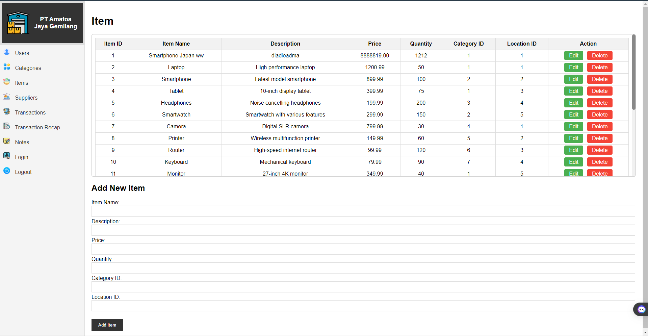Image resolution: width=648 pixels, height=336 pixels.
Task: Click the Logout power icon
Action: 7,171
